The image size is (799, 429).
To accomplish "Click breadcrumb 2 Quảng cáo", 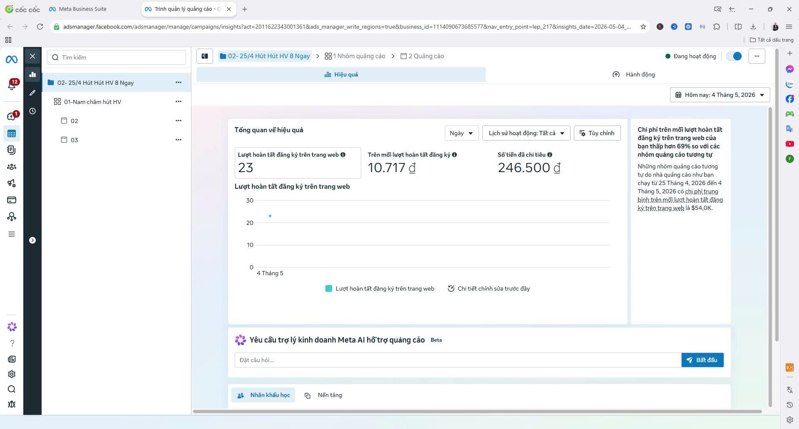I will tap(422, 56).
